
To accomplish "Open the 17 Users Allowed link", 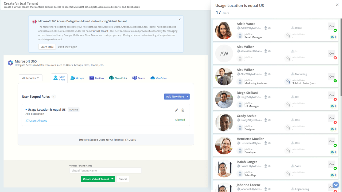I will 36,121.
